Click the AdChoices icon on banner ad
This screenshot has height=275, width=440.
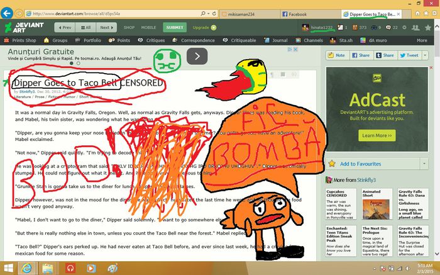tap(290, 50)
